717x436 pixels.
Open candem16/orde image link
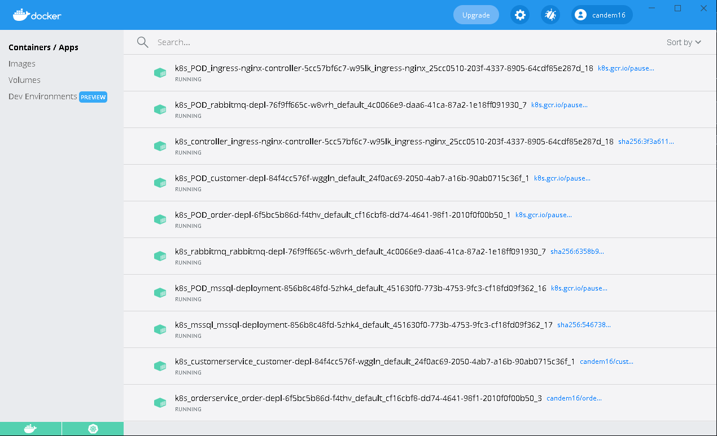point(574,398)
